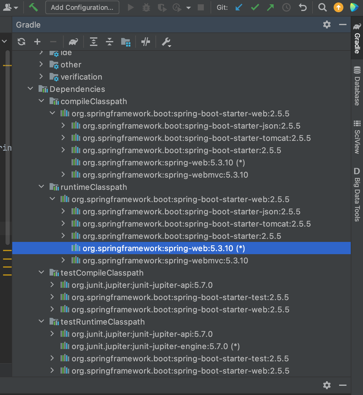Click Show Dependencies folder icon in toolbar
Image resolution: width=363 pixels, height=395 pixels.
coord(126,42)
